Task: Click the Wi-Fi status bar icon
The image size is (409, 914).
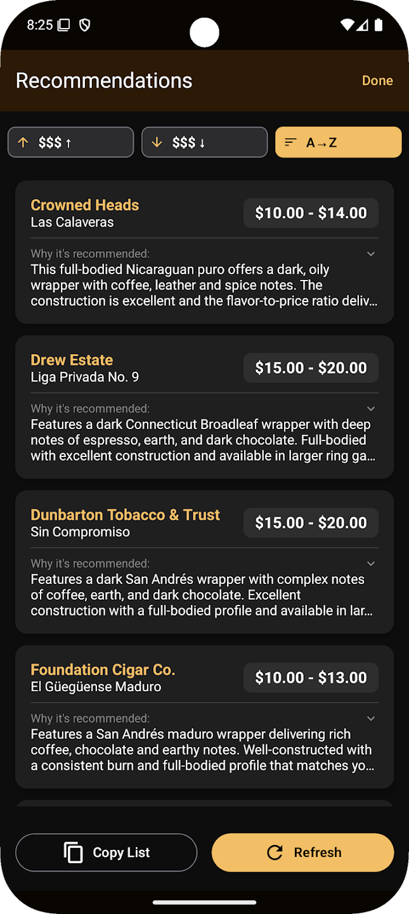Action: click(x=347, y=25)
